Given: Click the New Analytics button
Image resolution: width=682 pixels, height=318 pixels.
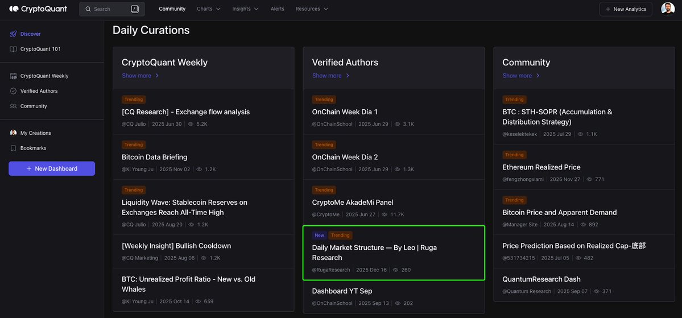Looking at the screenshot, I should [626, 9].
